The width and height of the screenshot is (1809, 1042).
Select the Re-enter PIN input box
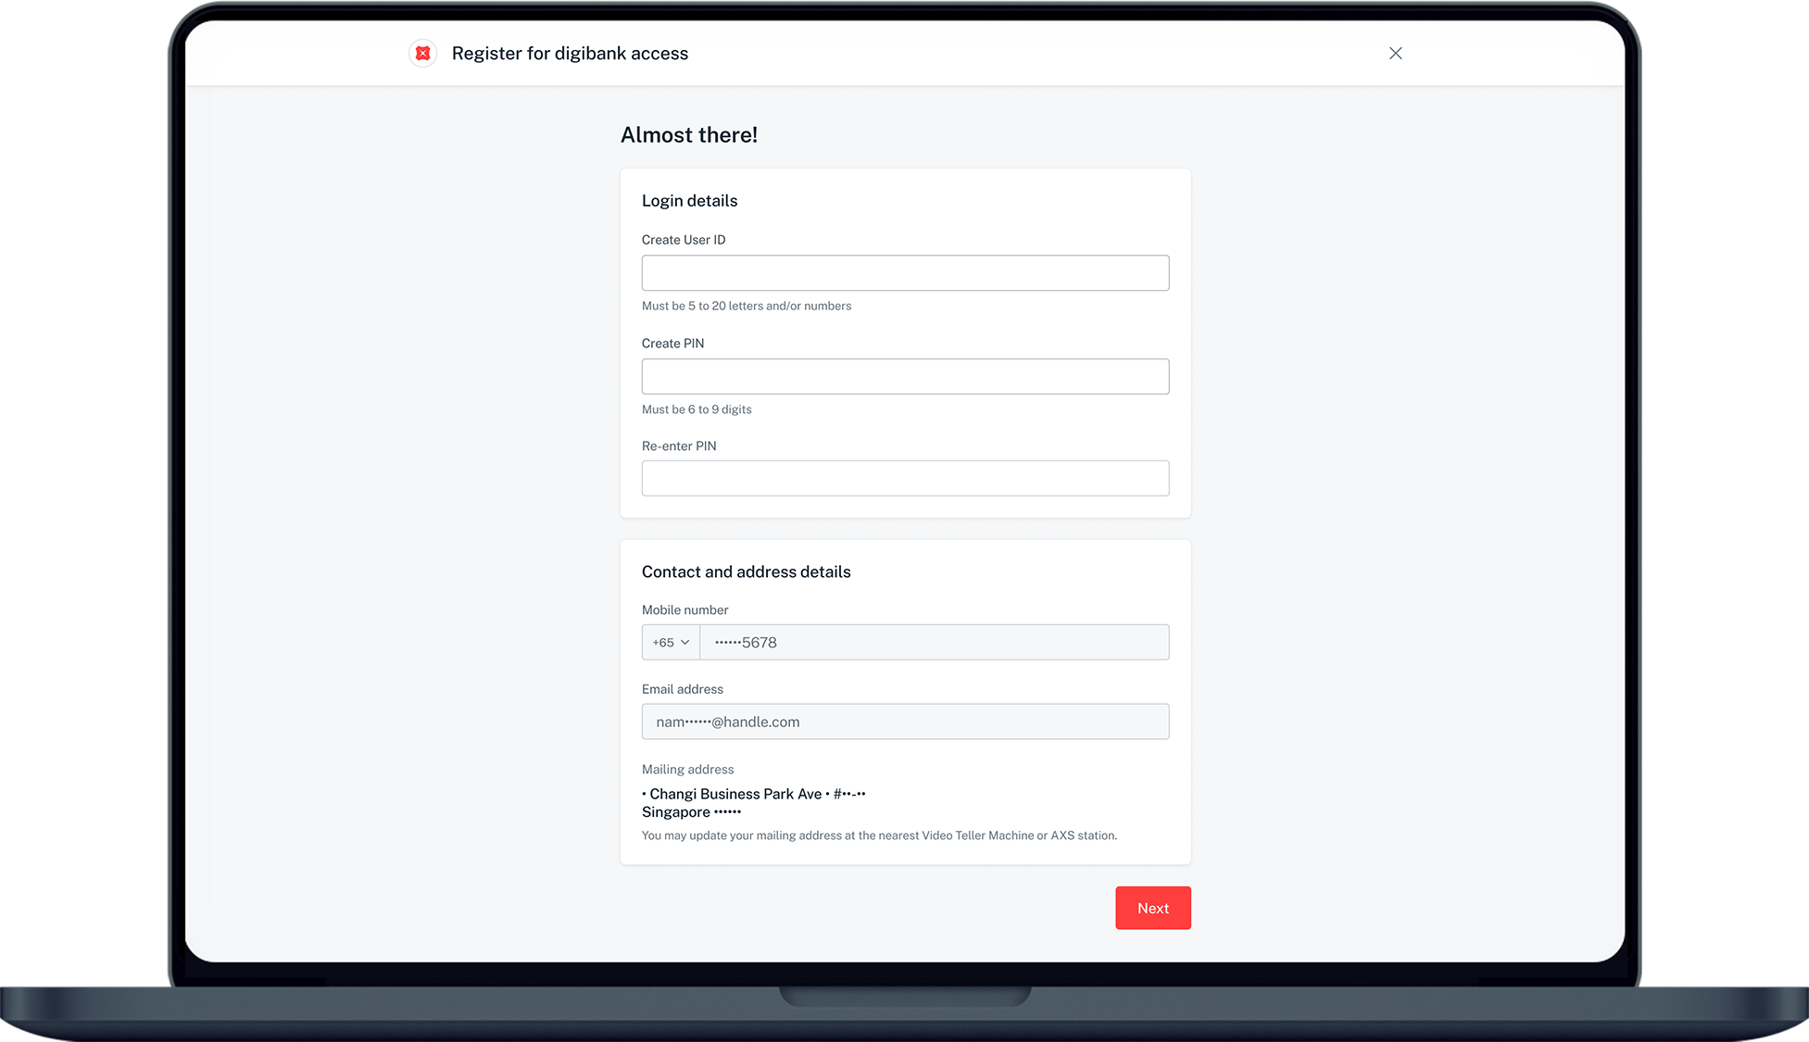coord(905,479)
